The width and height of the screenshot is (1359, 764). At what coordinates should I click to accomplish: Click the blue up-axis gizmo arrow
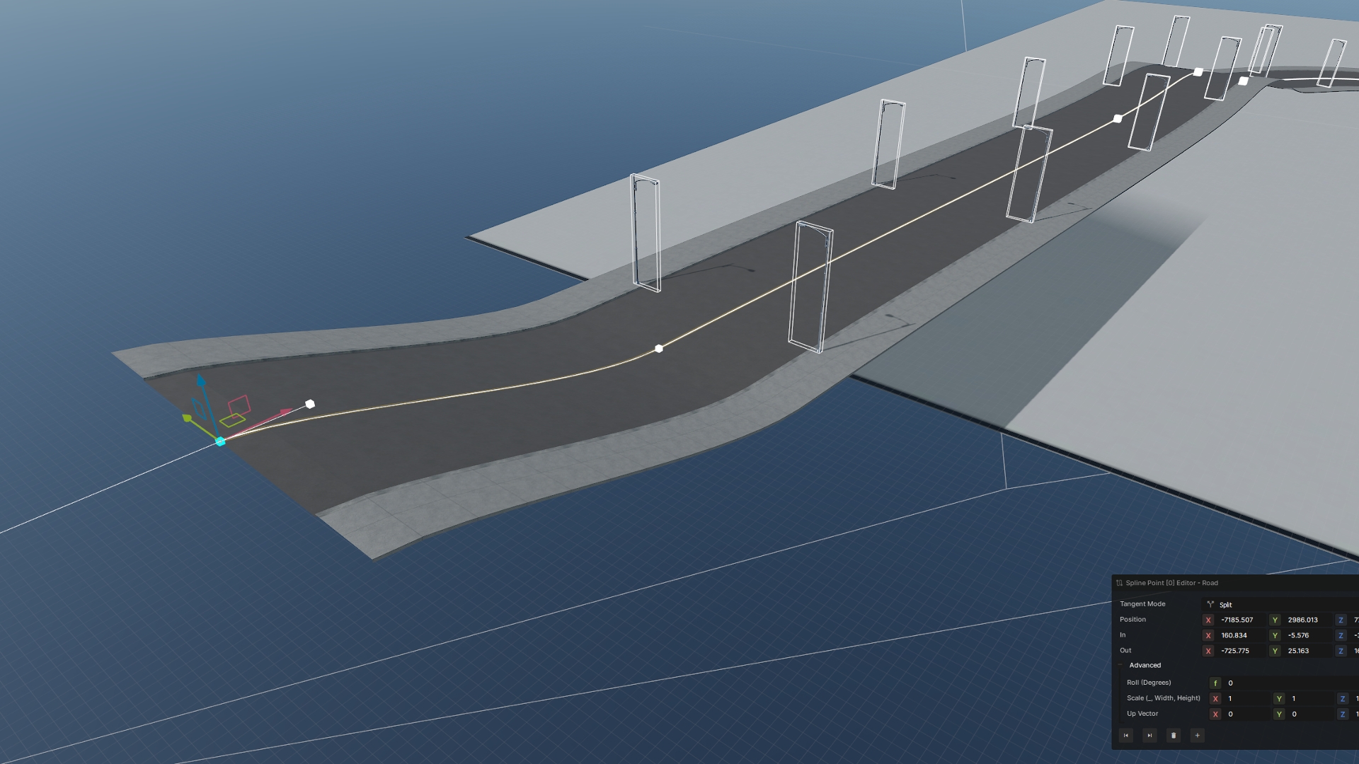click(x=201, y=382)
